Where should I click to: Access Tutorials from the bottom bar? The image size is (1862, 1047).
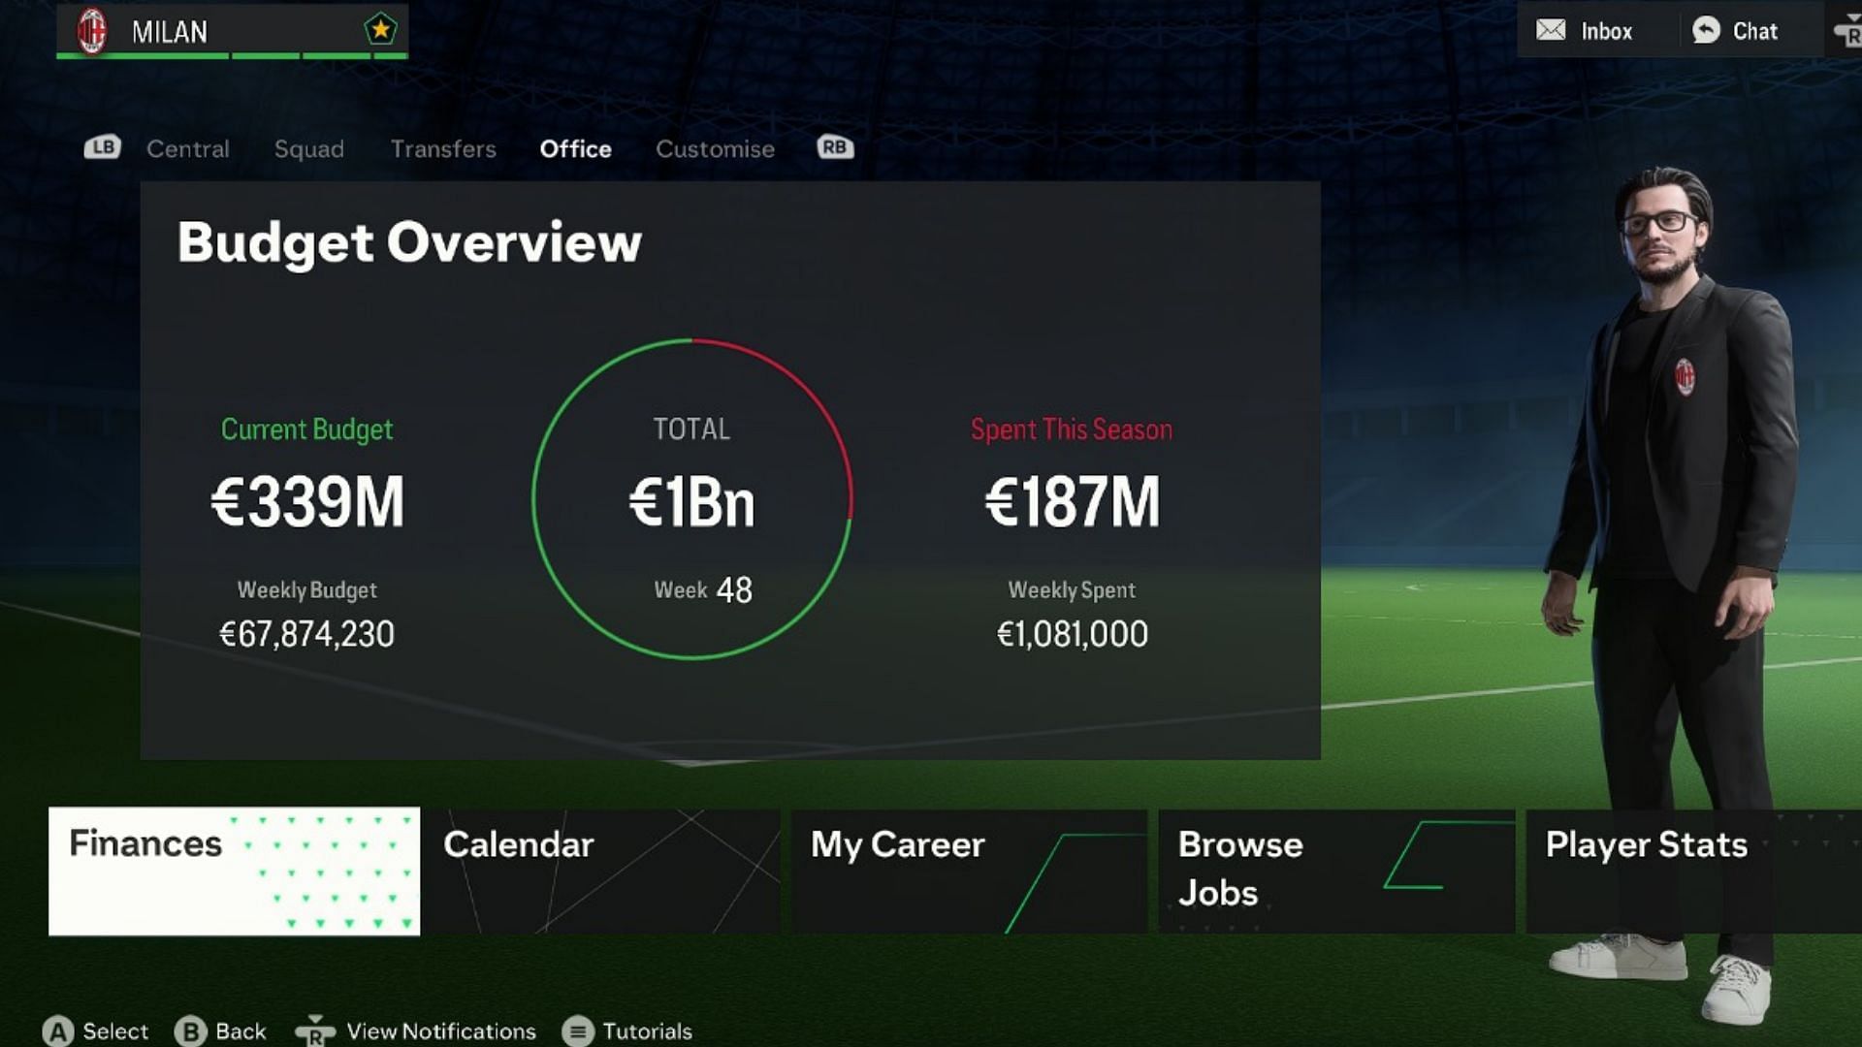click(647, 1031)
